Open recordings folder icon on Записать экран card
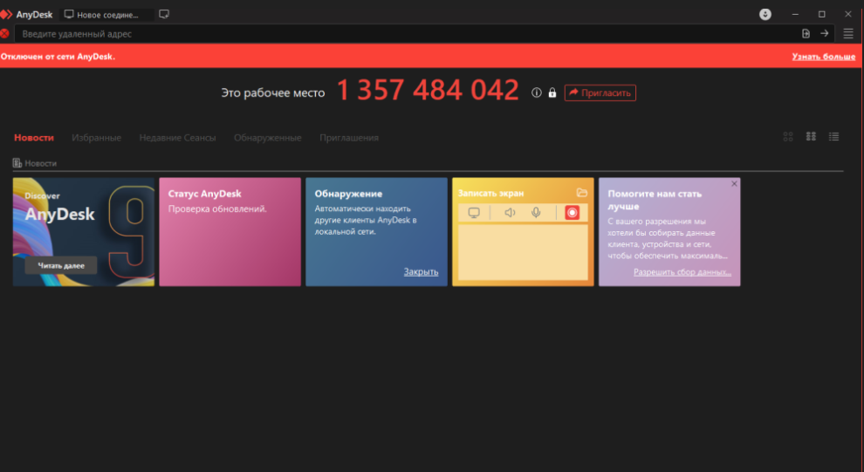This screenshot has width=864, height=472. [x=582, y=193]
